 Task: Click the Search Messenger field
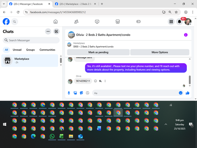[x=31, y=40]
